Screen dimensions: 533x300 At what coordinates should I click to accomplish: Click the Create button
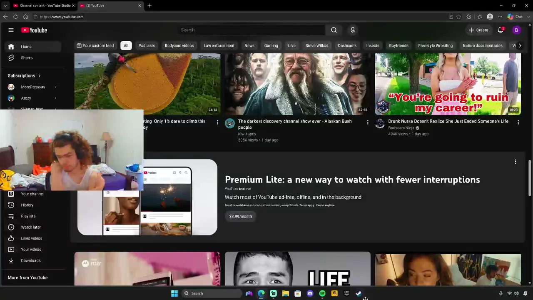[478, 30]
